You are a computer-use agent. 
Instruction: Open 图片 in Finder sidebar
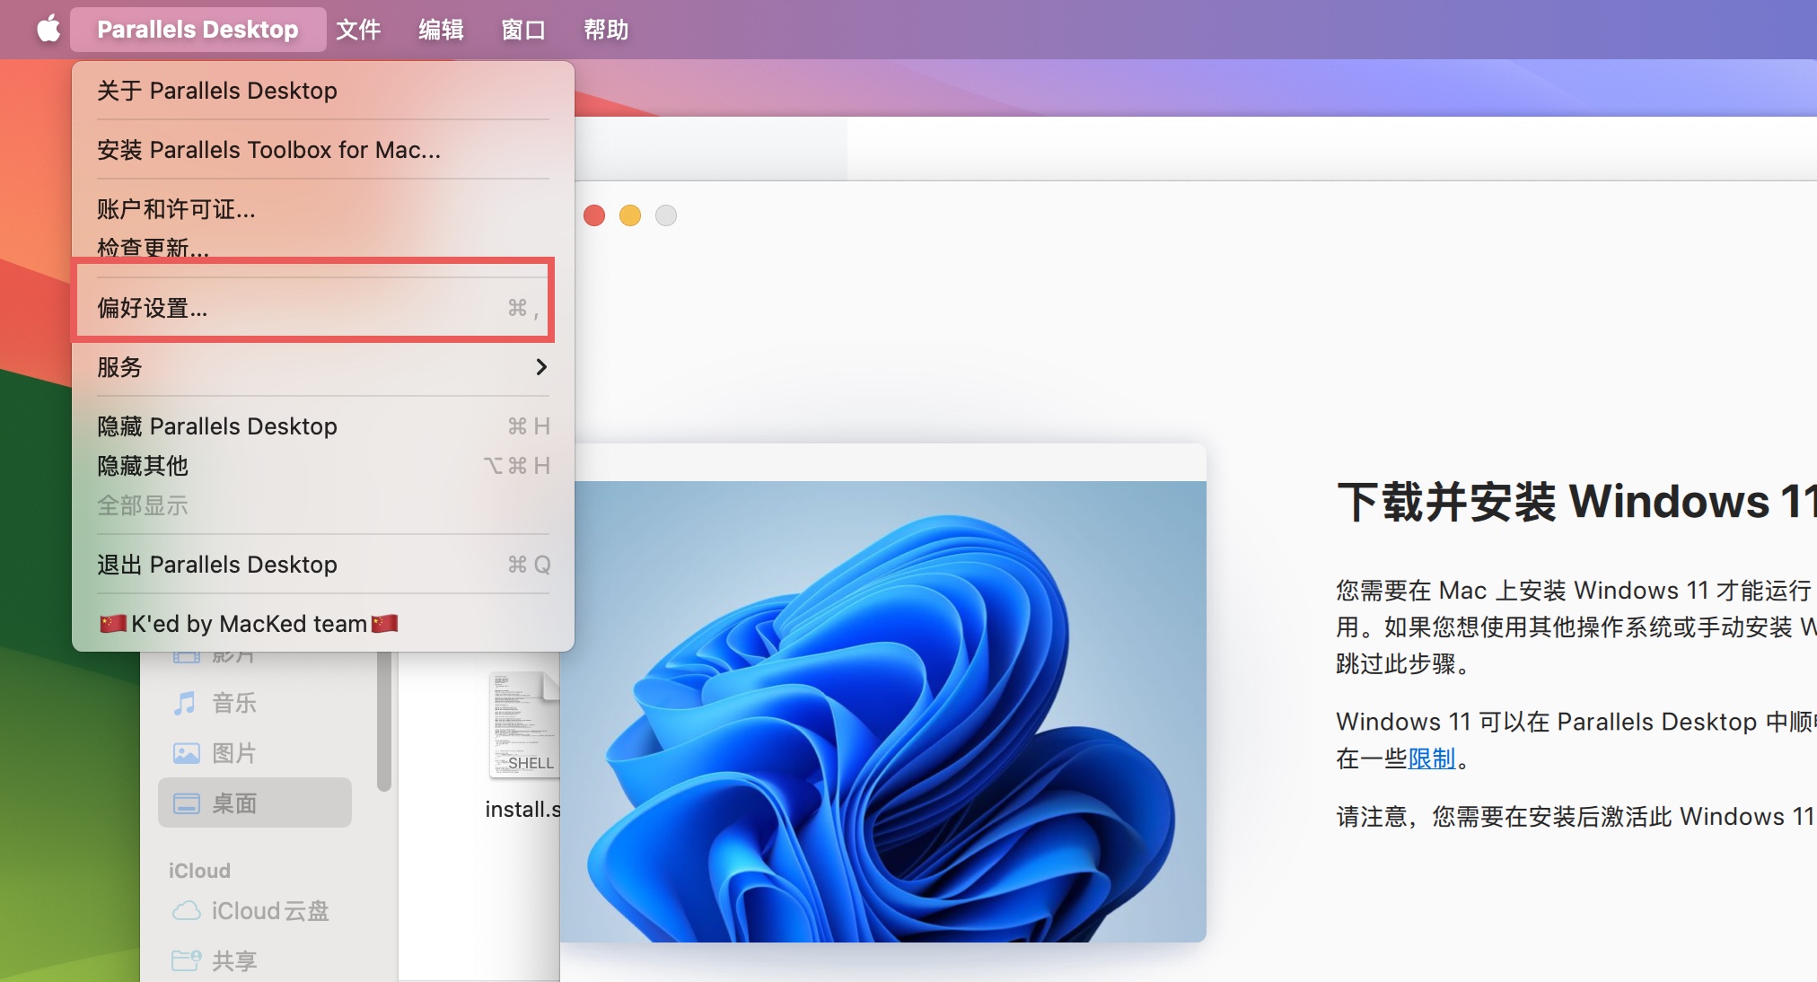(x=234, y=753)
